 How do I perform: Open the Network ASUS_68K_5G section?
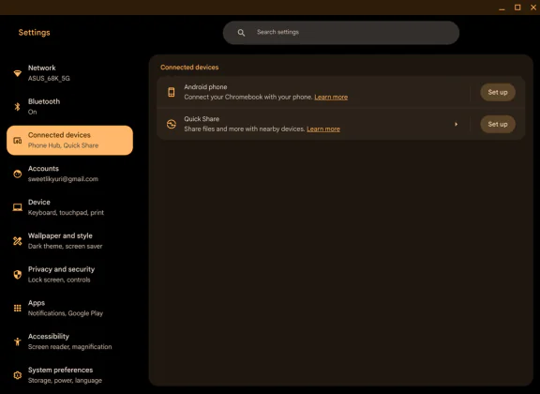click(70, 73)
